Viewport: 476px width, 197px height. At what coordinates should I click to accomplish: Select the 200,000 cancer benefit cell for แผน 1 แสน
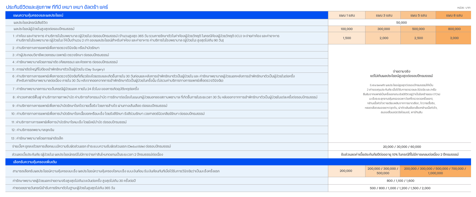[x=346, y=171]
